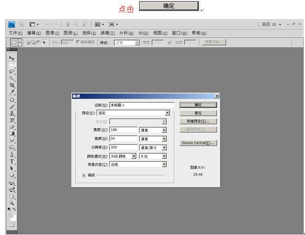Select the Pen tool
The image size is (305, 235).
coord(12,155)
